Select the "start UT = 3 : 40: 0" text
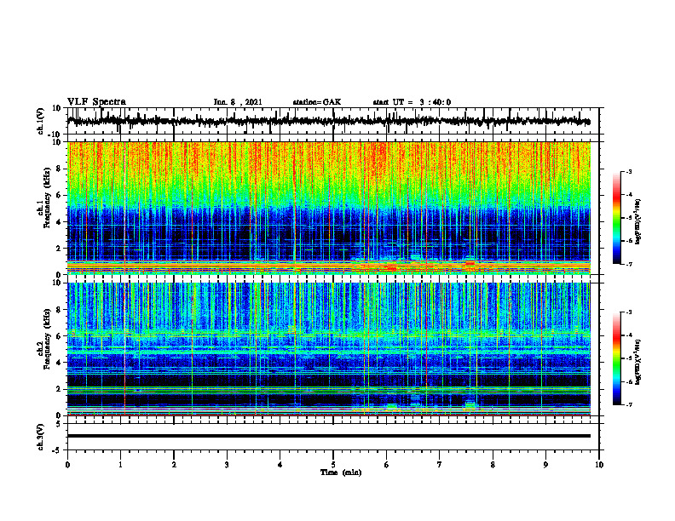 [x=412, y=102]
